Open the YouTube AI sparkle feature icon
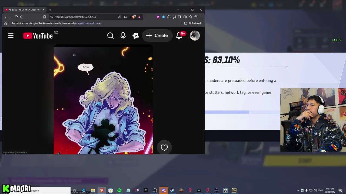Viewport: 346px width, 194px height. pyautogui.click(x=136, y=36)
